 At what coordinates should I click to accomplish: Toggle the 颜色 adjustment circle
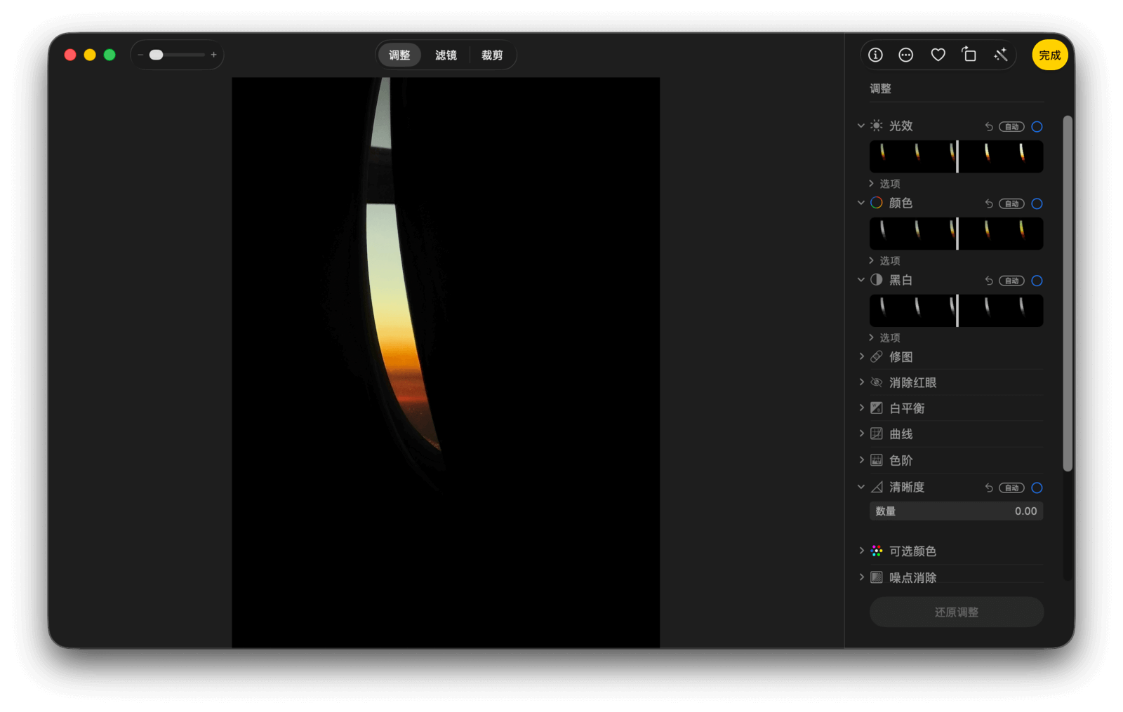click(x=1037, y=204)
